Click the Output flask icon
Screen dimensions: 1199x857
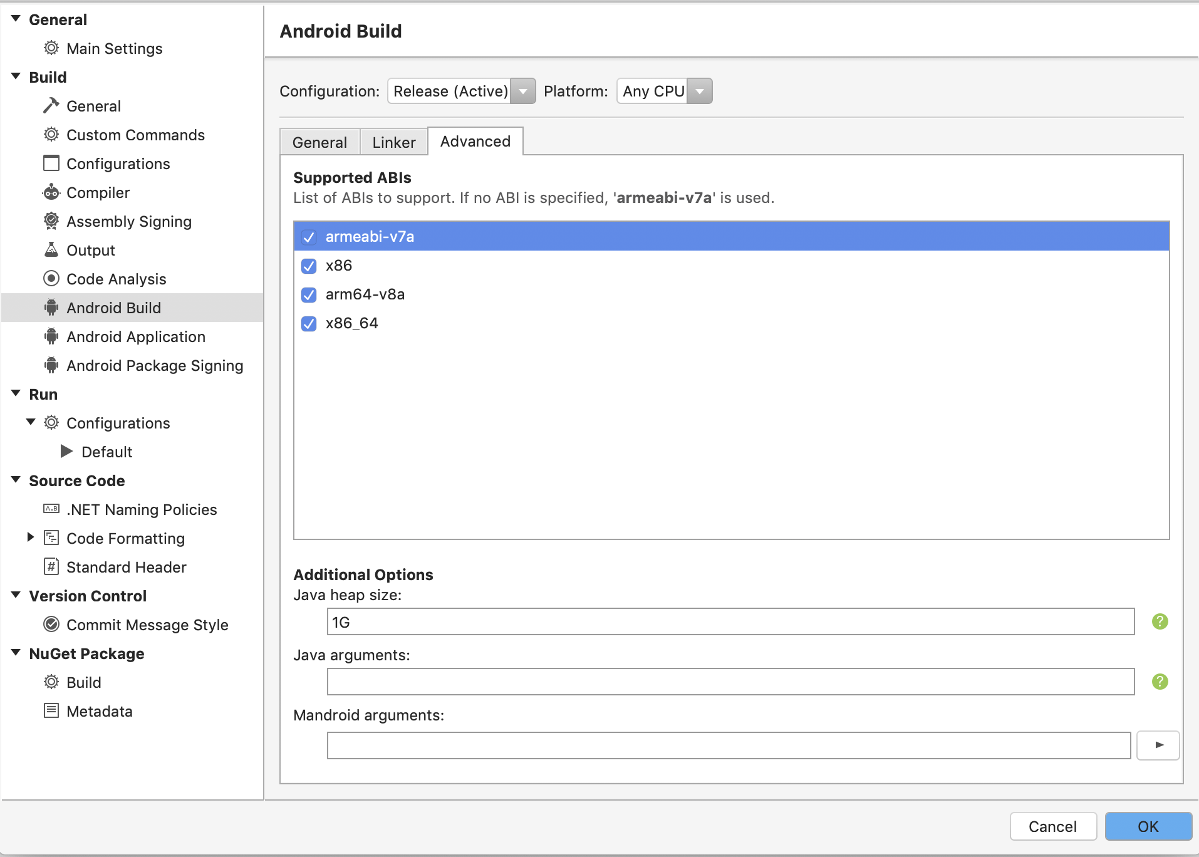(x=51, y=250)
